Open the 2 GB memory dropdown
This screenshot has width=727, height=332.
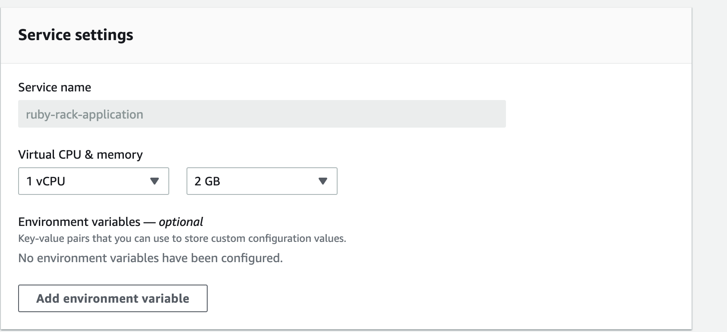click(262, 181)
